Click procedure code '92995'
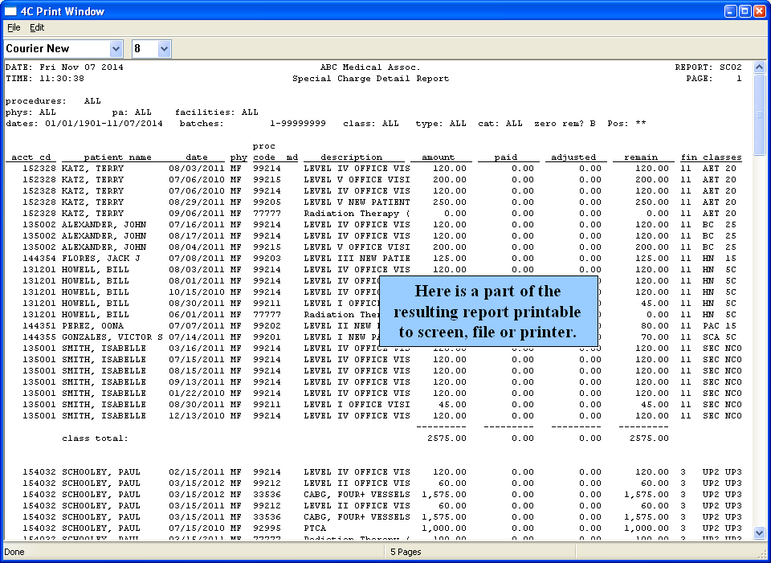771x563 pixels. [x=267, y=528]
